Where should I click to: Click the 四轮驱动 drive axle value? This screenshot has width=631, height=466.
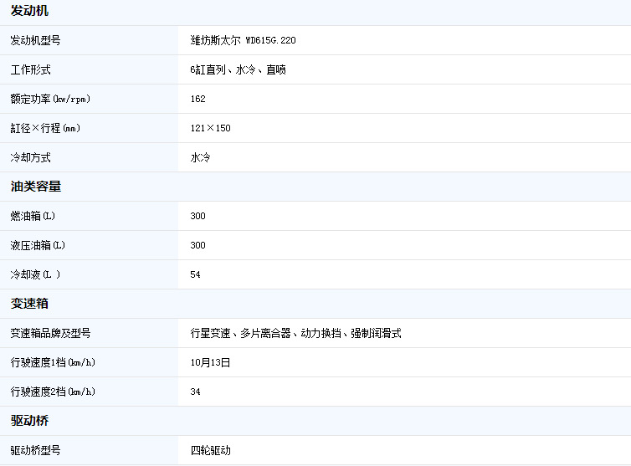point(210,450)
